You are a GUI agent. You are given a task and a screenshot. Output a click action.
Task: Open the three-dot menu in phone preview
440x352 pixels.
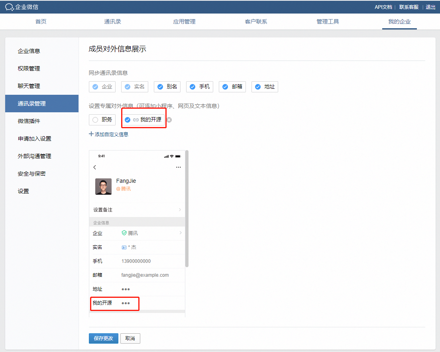pos(178,167)
